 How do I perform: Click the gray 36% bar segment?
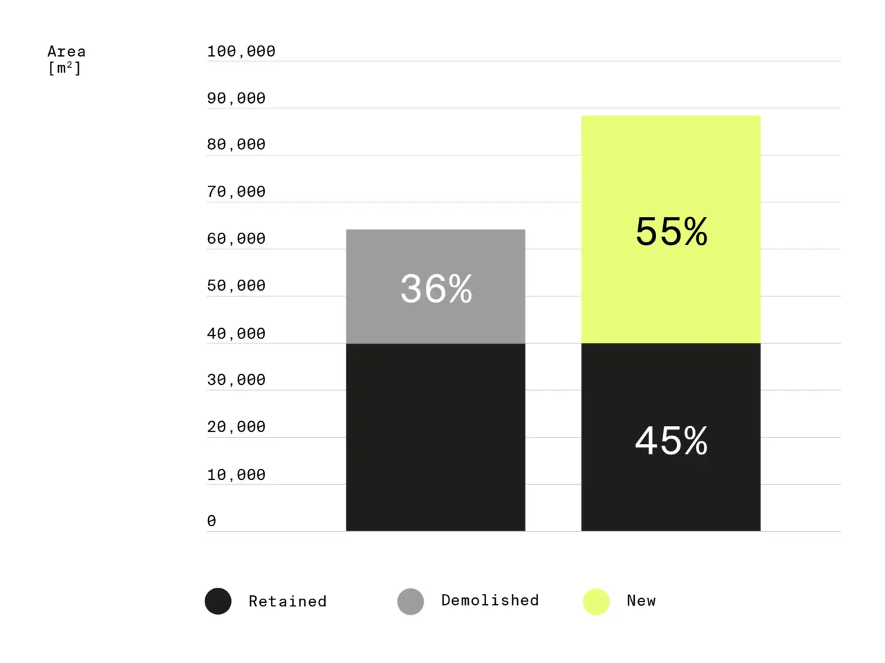pos(436,287)
